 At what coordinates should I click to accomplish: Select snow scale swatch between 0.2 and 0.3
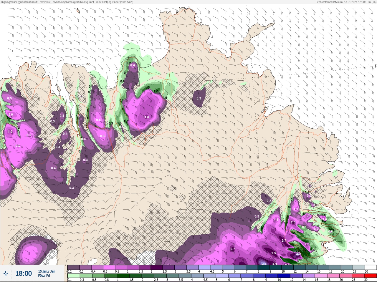tap(73, 267)
